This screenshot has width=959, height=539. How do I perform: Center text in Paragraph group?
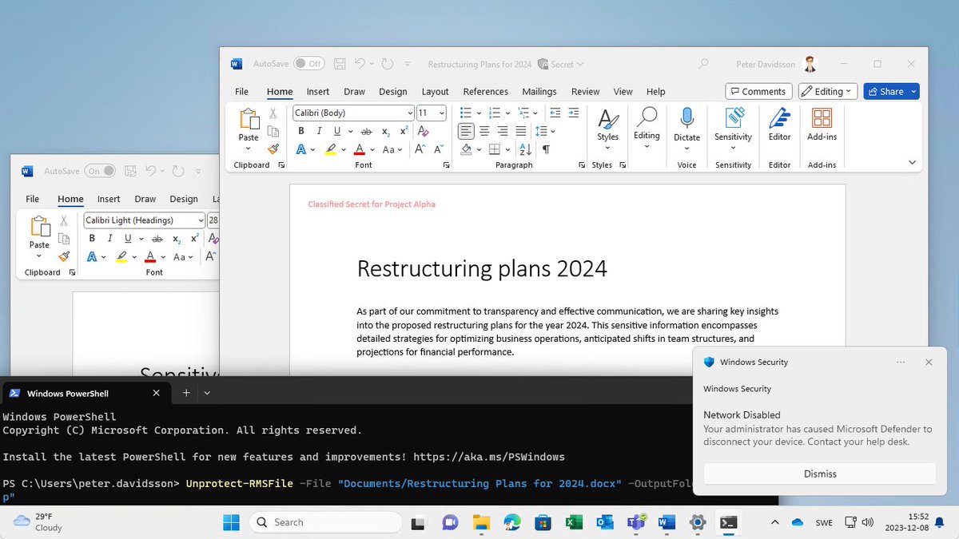click(484, 131)
